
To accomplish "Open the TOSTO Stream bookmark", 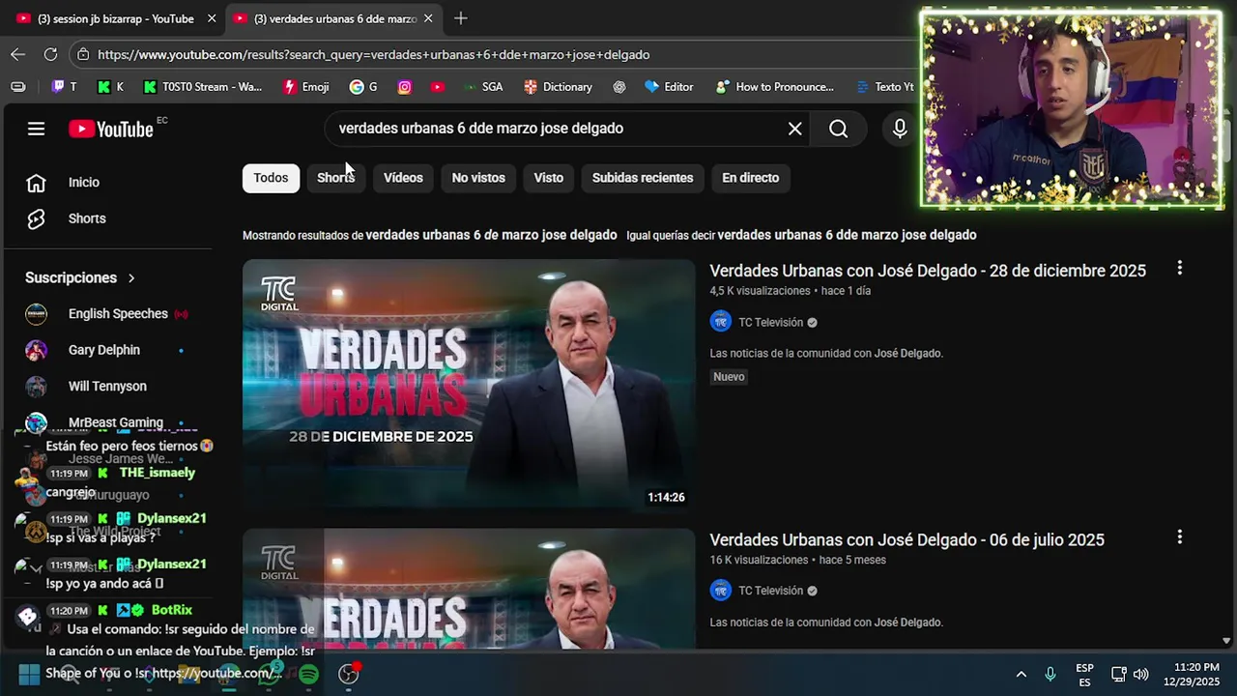I will pyautogui.click(x=203, y=87).
